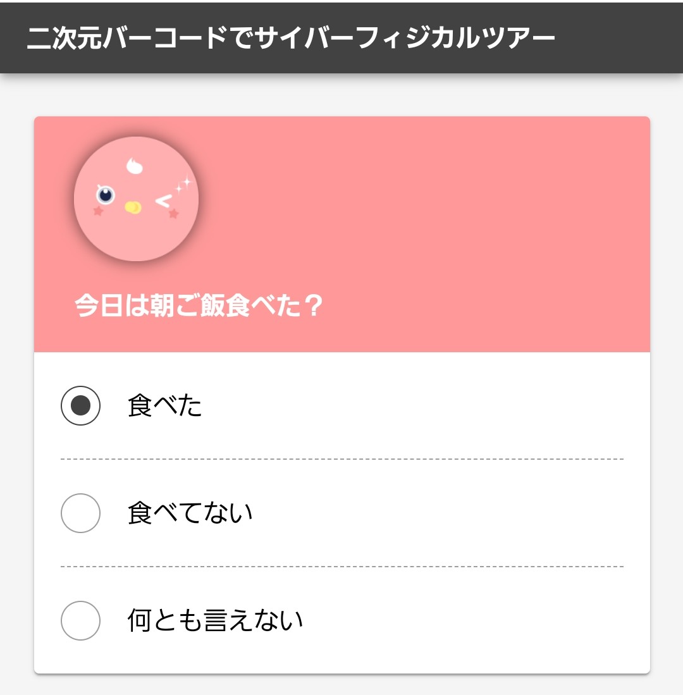Screen dimensions: 683x695
Task: Click the question text 今日は朝ご飯食べた?
Action: 199,305
